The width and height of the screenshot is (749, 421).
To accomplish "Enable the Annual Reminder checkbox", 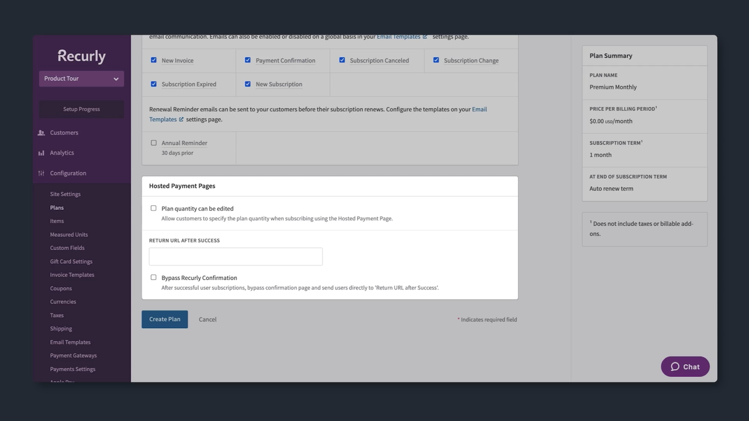I will (153, 143).
